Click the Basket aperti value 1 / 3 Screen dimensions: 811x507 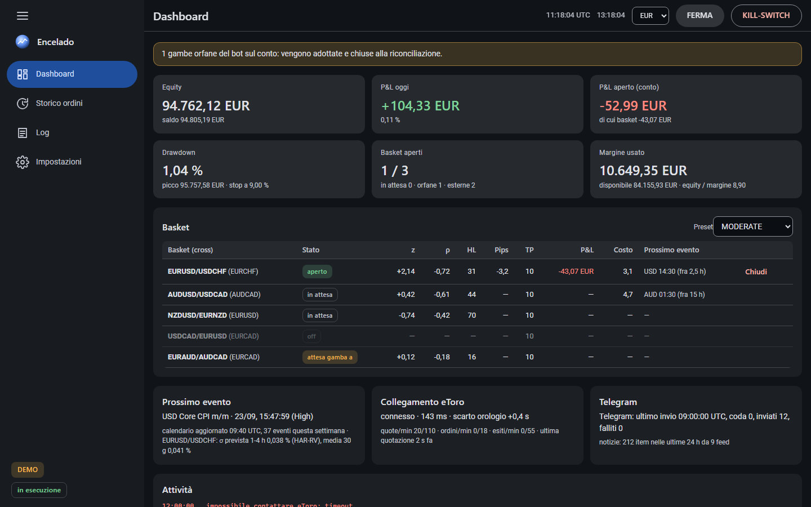[395, 171]
